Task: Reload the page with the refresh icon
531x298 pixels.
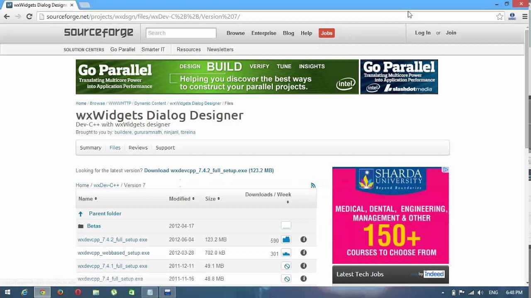Action: (x=29, y=17)
